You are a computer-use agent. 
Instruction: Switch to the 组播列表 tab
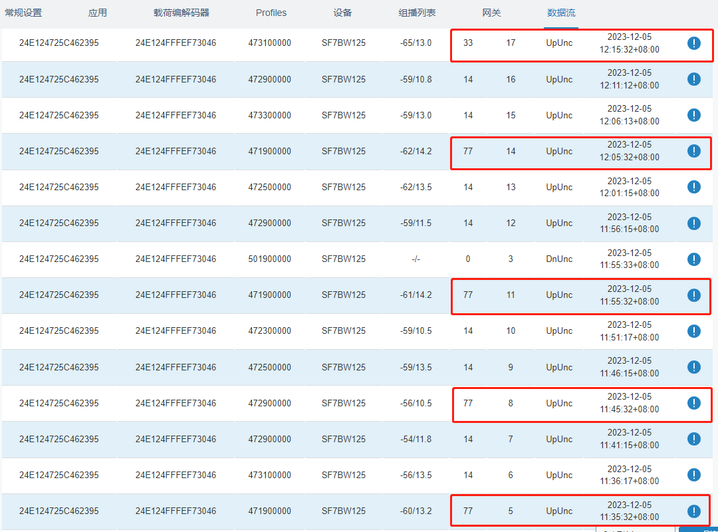point(417,13)
